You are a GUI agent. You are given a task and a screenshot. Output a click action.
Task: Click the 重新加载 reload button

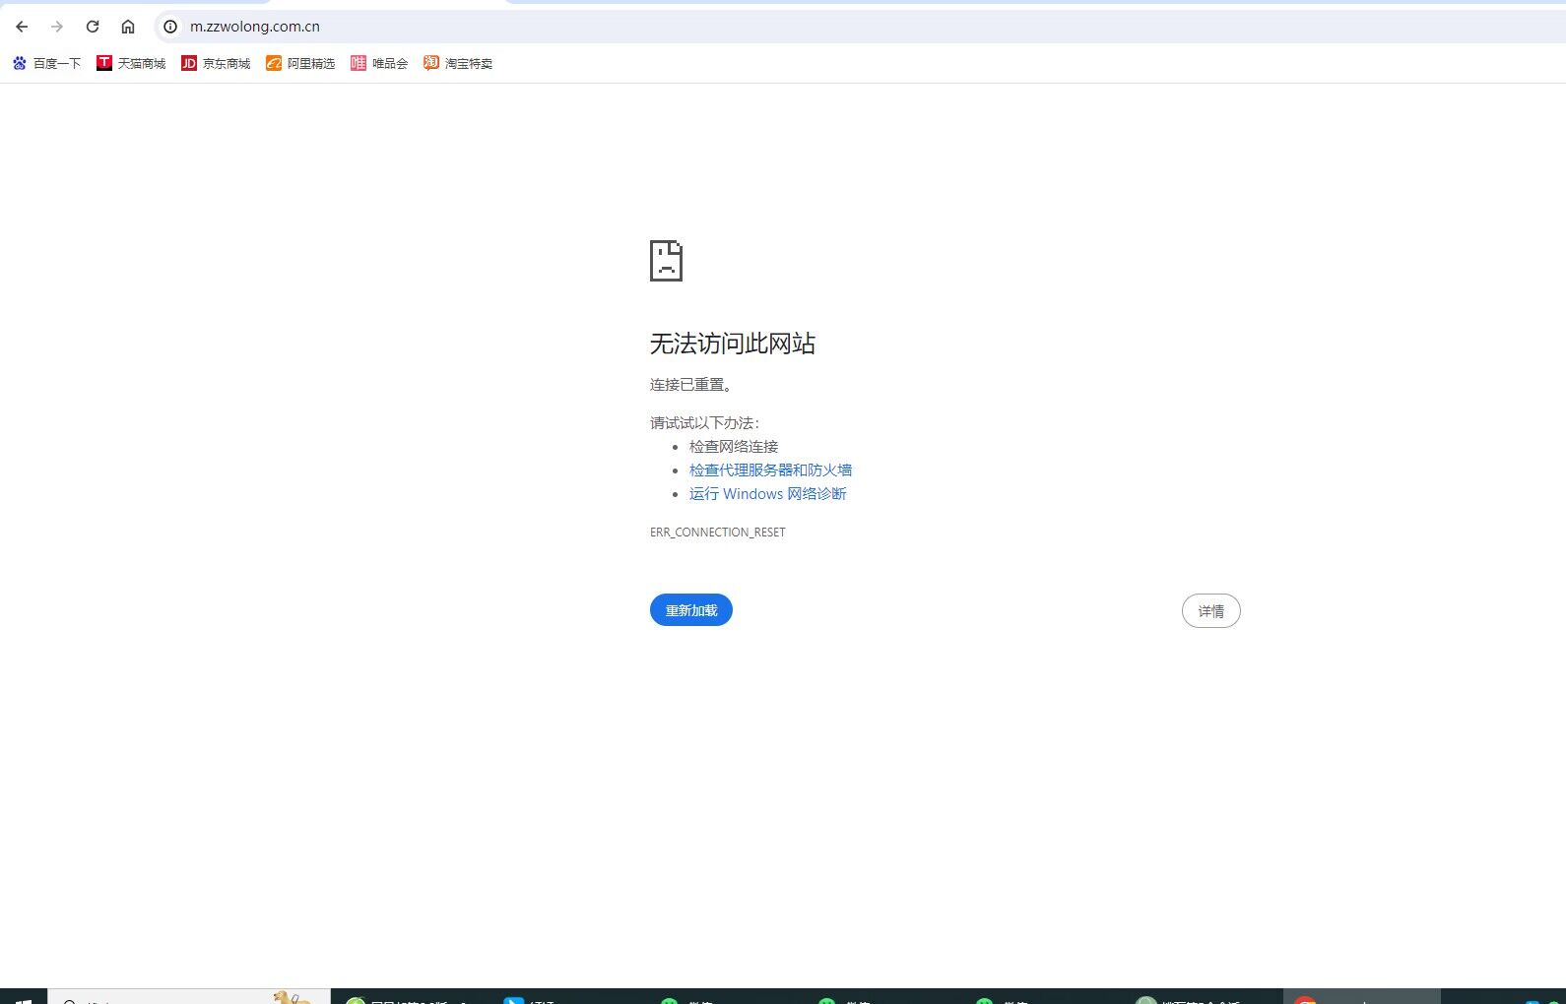691,610
